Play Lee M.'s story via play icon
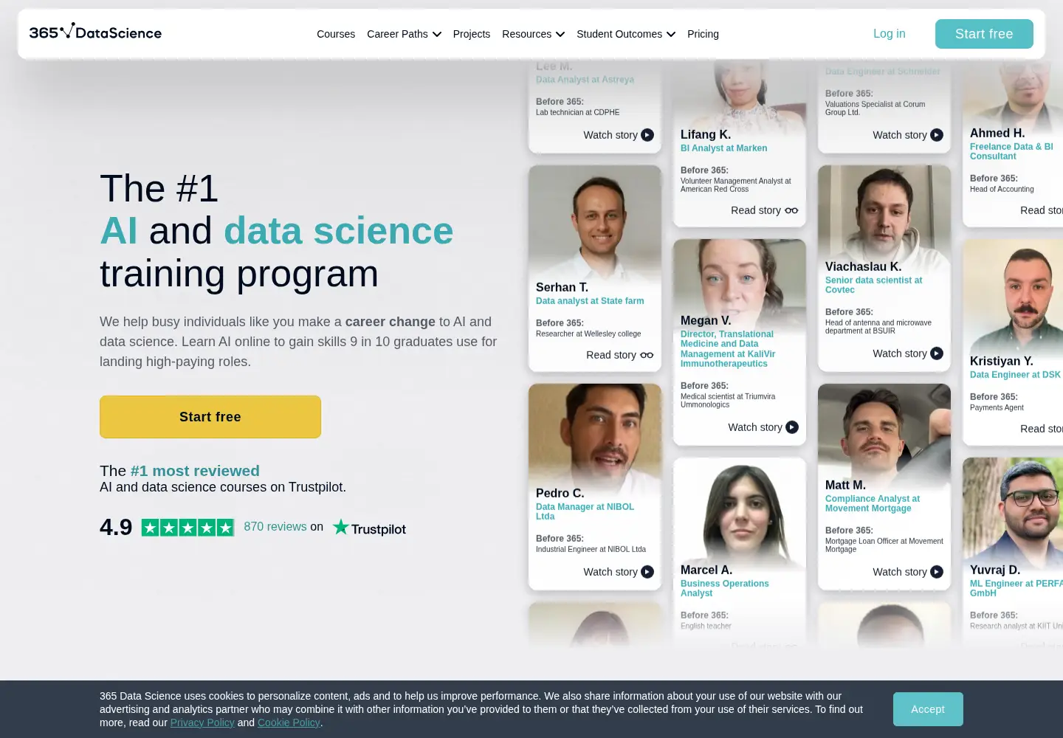The image size is (1063, 738). tap(647, 135)
